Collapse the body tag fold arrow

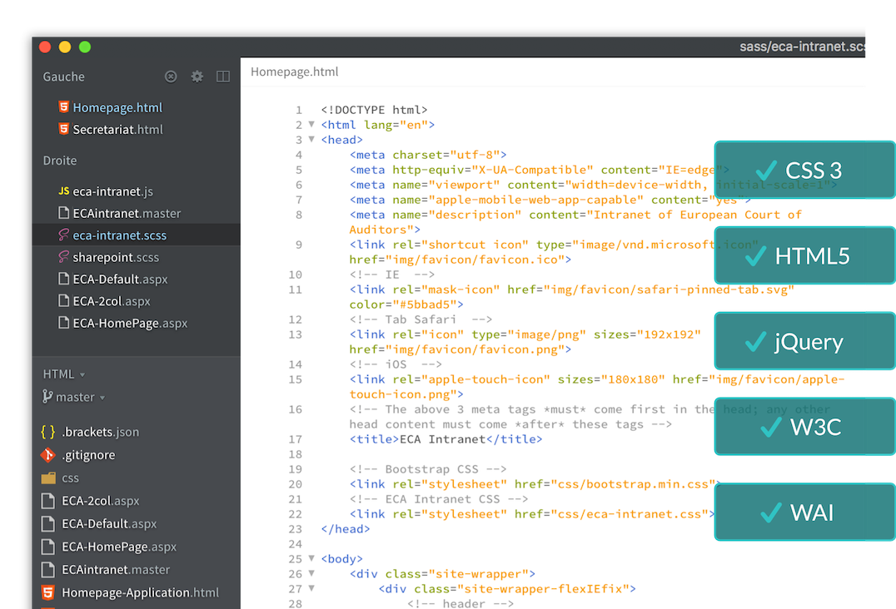point(311,559)
